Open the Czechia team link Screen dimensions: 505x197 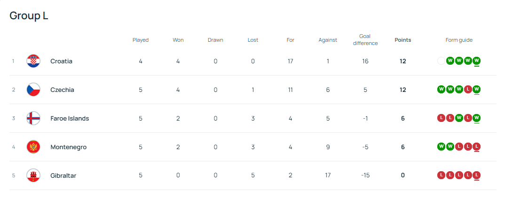click(x=62, y=90)
